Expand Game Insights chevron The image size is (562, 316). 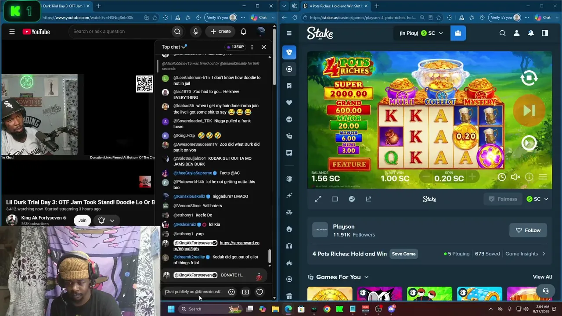[544, 254]
